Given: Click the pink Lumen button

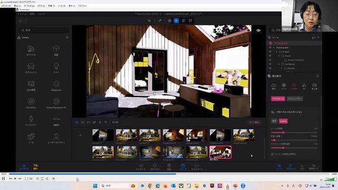Looking at the screenshot, I should (283, 121).
